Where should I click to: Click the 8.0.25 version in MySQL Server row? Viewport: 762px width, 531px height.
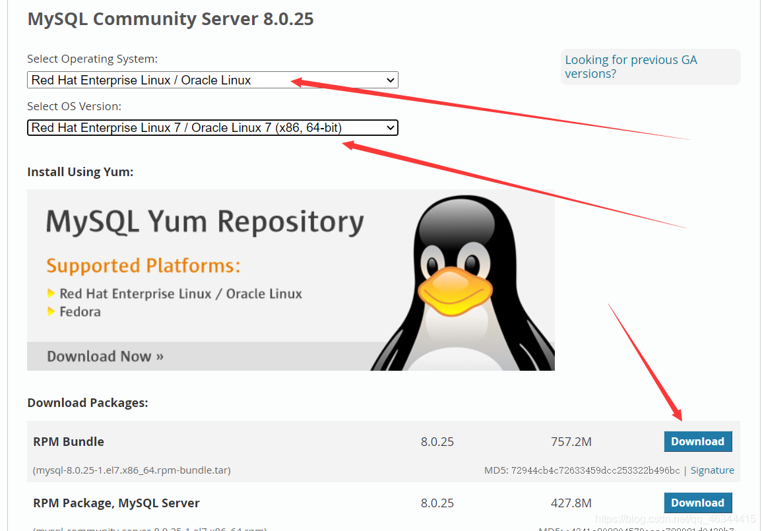tap(437, 503)
